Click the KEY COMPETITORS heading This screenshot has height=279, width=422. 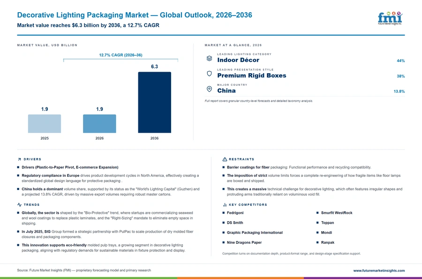click(248, 205)
